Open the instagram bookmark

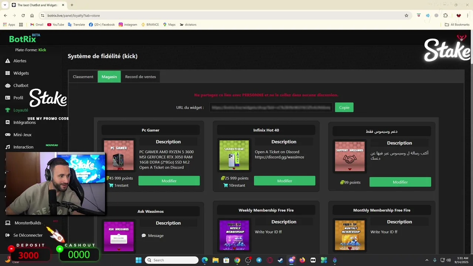pos(128,25)
